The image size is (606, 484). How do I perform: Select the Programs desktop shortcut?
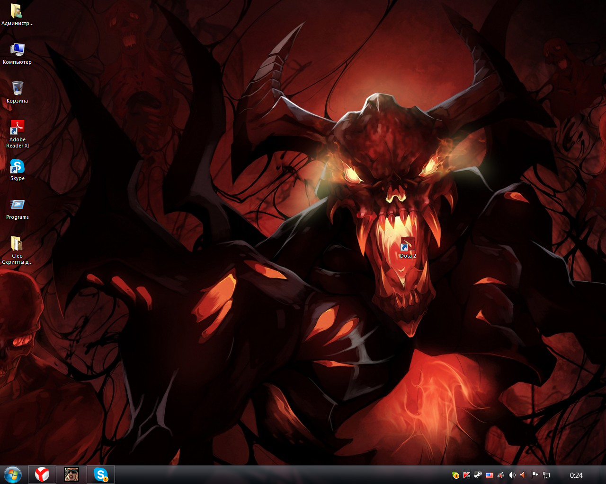pos(17,208)
